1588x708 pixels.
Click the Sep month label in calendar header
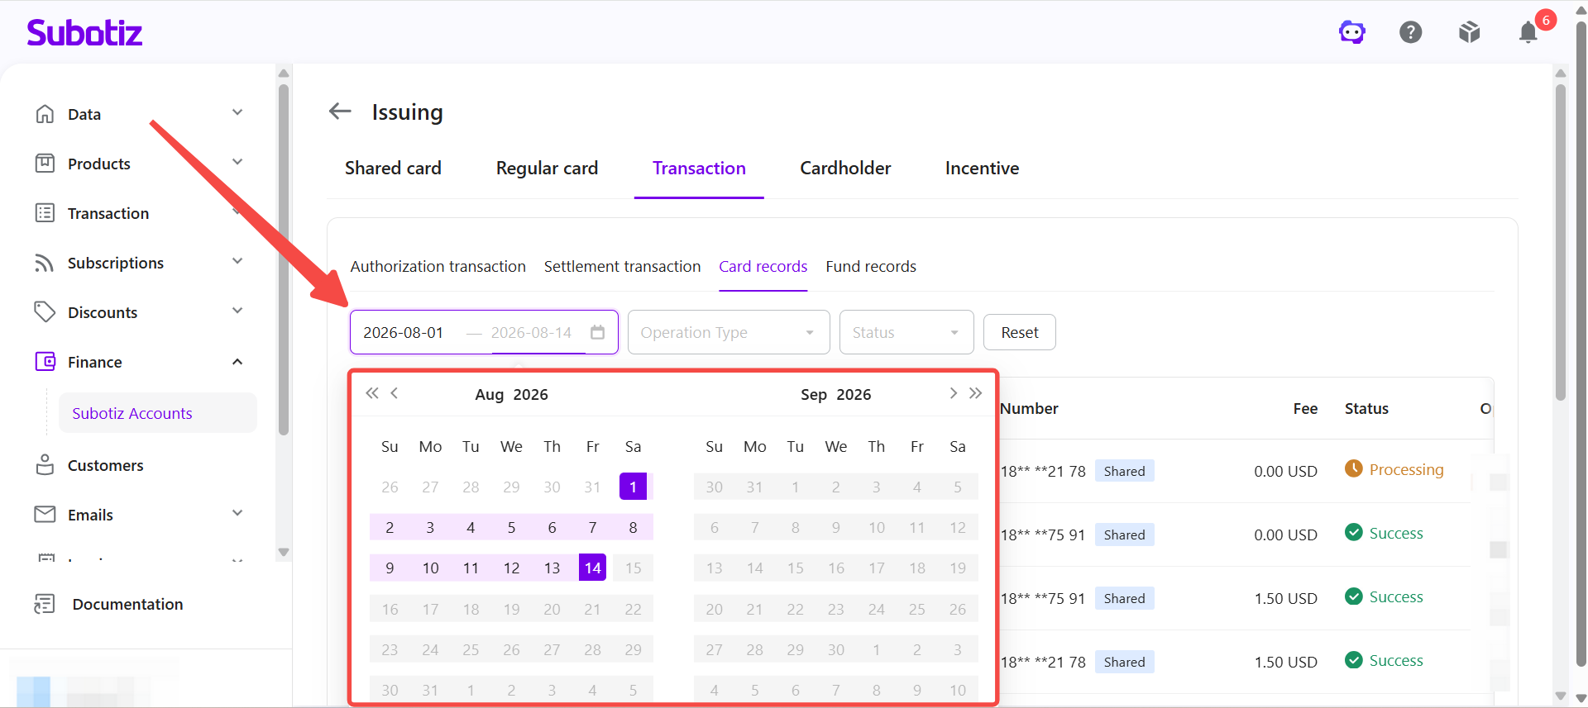(813, 394)
